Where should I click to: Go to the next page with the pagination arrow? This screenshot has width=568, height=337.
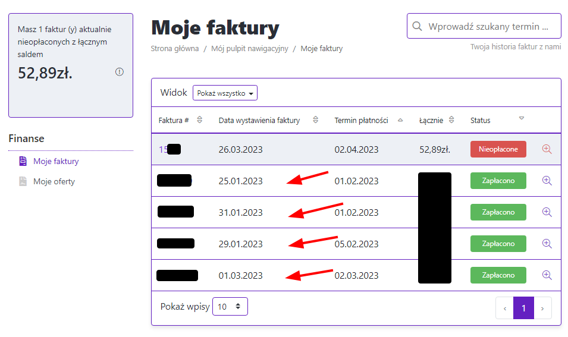tap(542, 308)
